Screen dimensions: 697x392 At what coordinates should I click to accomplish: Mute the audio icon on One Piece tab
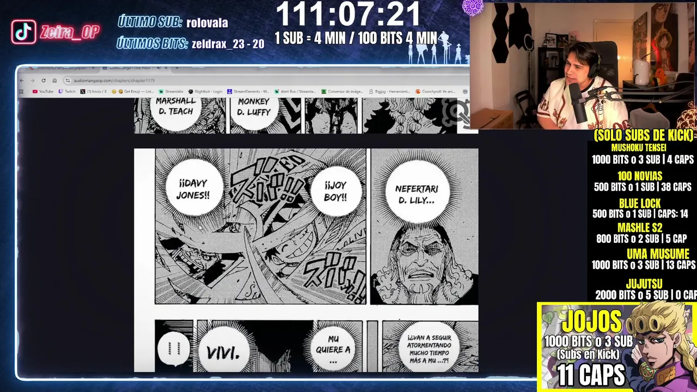(158, 68)
